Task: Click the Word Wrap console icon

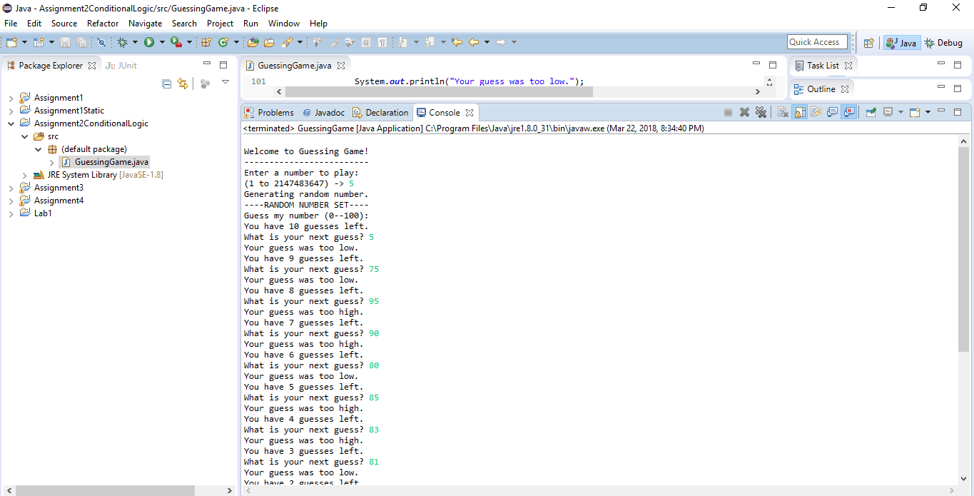Action: (x=816, y=112)
